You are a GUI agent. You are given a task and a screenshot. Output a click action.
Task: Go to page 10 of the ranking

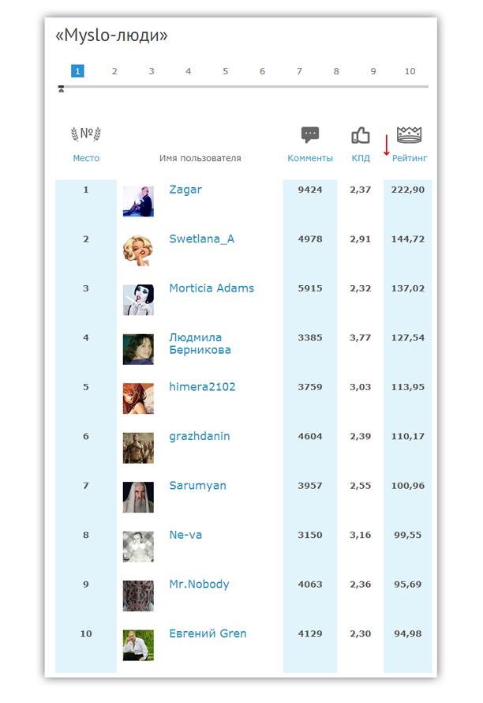point(410,71)
